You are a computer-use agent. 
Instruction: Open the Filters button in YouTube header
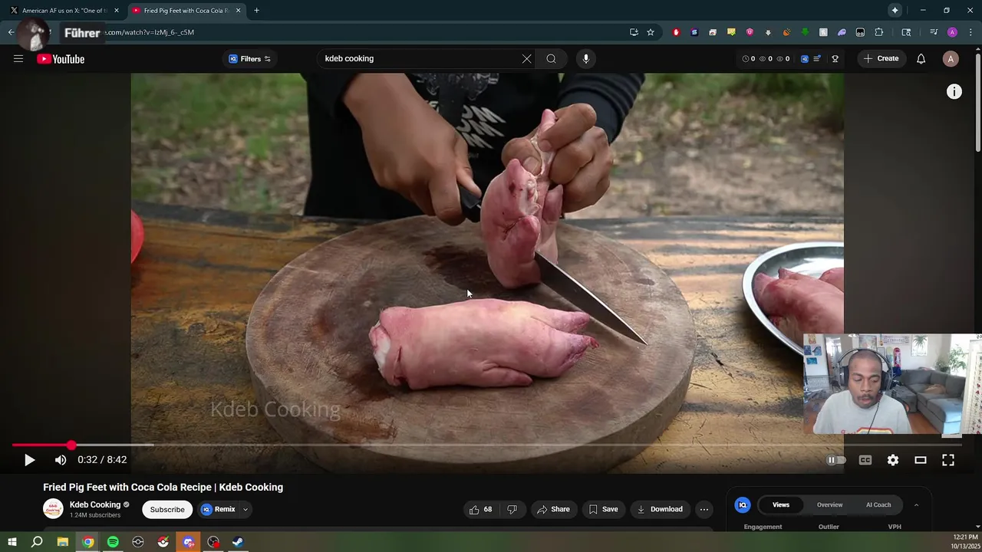[249, 59]
